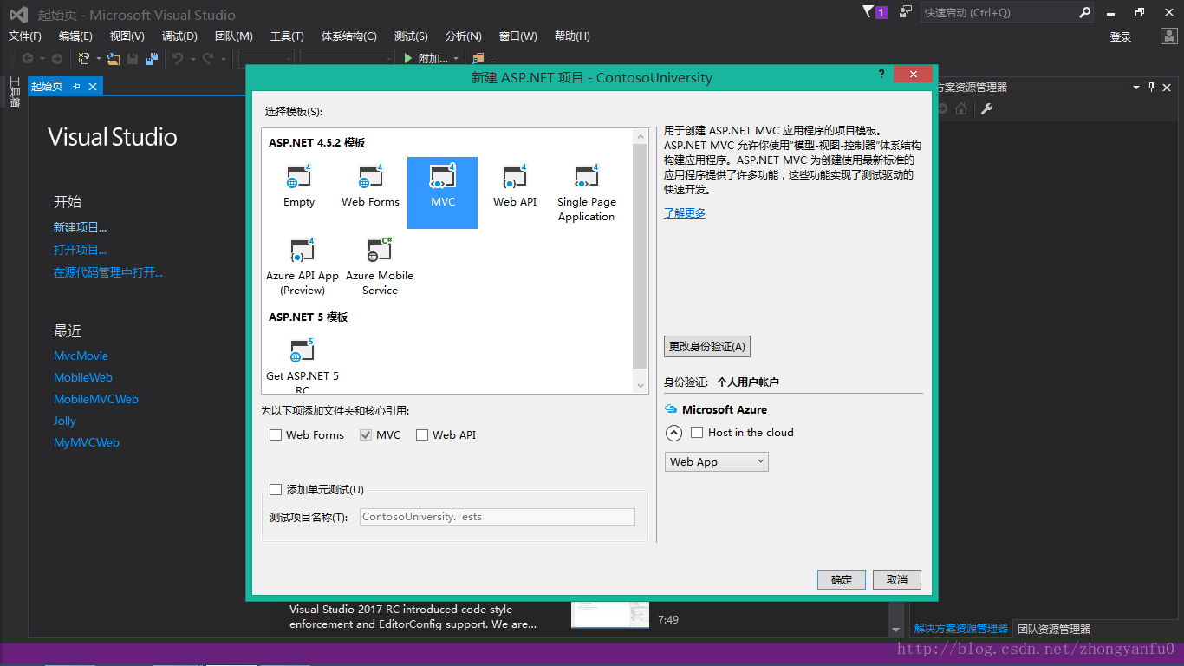Select Azure Mobile Service template

pos(380,267)
